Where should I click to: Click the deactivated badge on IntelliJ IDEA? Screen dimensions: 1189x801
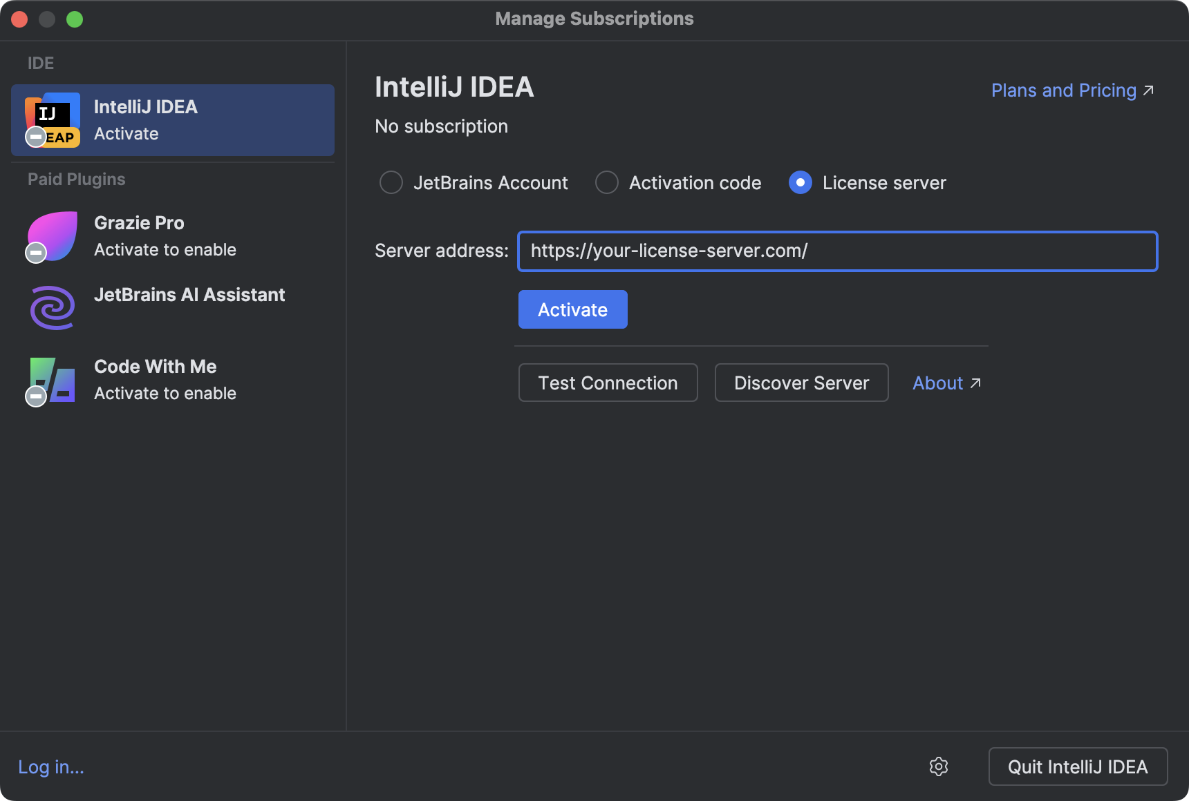tap(36, 135)
